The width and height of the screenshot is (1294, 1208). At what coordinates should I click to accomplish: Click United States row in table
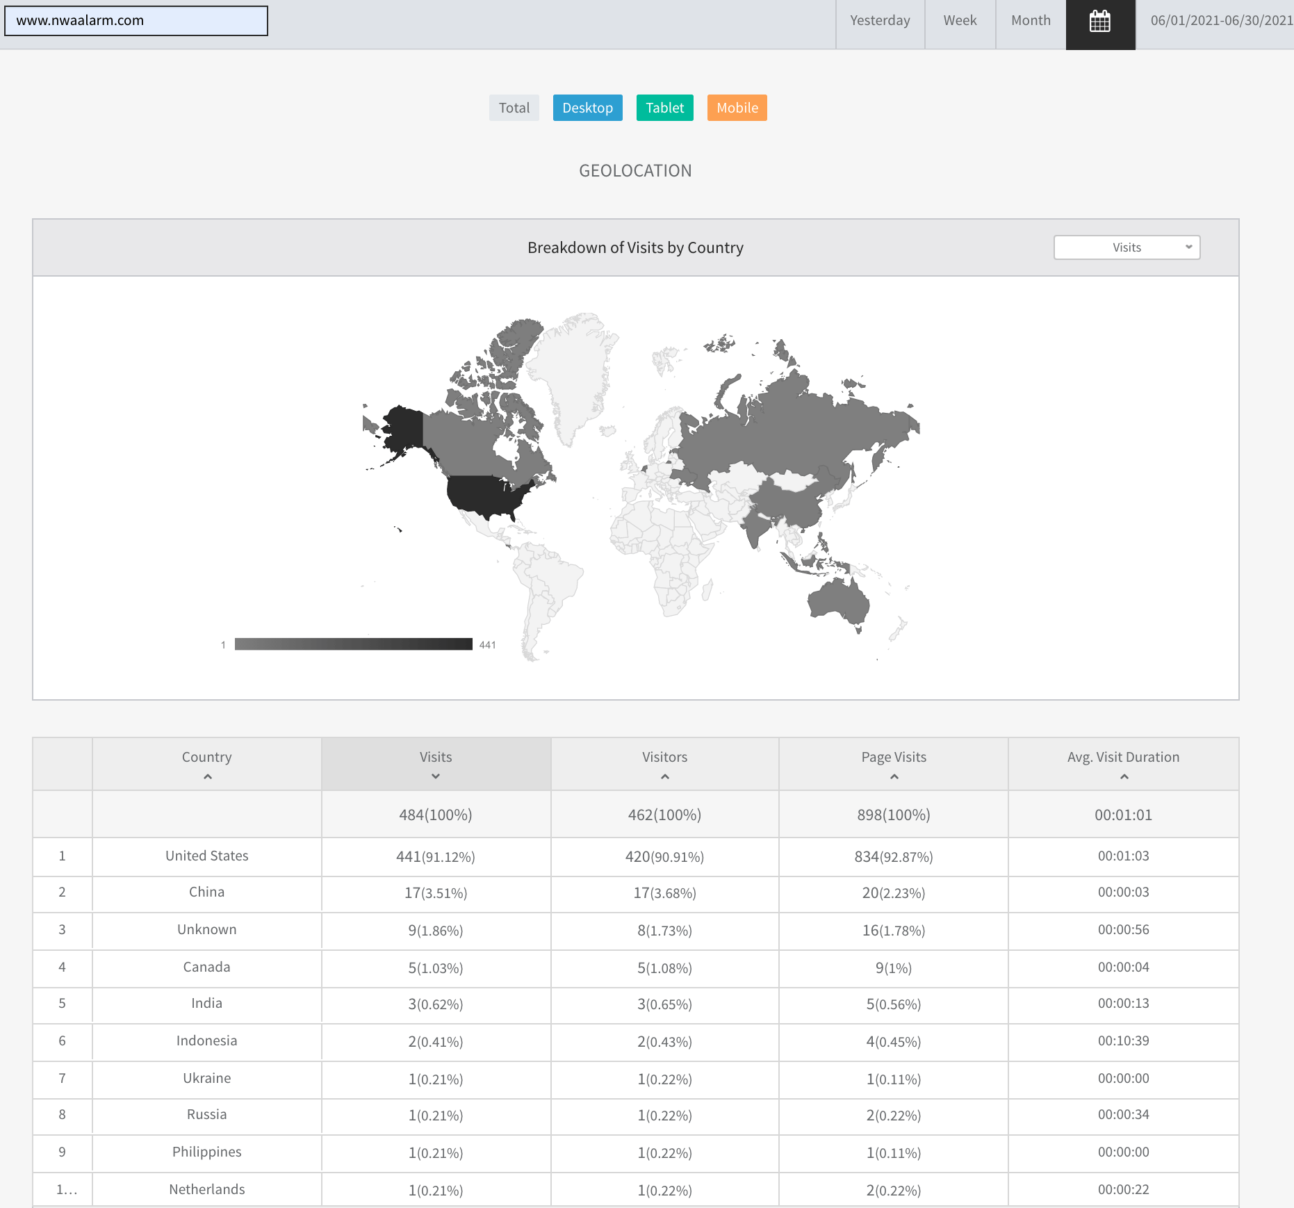[x=206, y=856]
